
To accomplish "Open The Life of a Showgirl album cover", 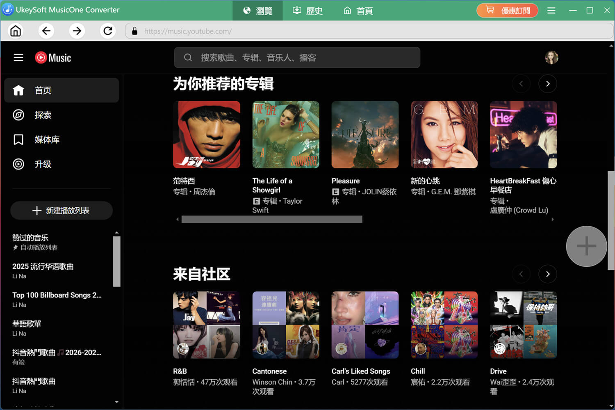I will click(286, 135).
